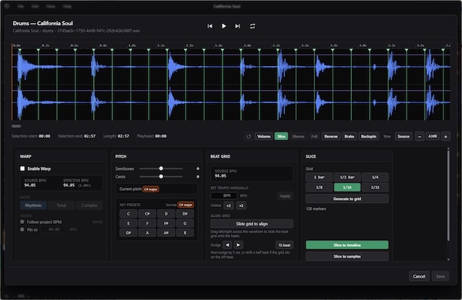Image resolution: width=462 pixels, height=300 pixels.
Task: Select the Pin to tempo radio option
Action: [22, 229]
